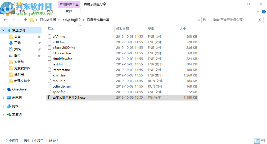Select 网络 network icon
This screenshot has width=267, height=144.
(9, 106)
